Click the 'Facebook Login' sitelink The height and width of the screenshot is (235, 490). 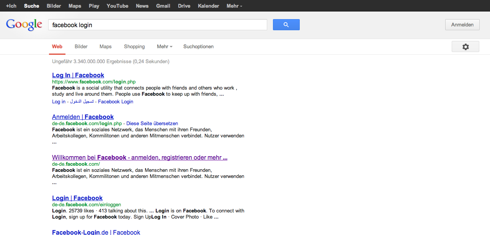click(x=116, y=102)
